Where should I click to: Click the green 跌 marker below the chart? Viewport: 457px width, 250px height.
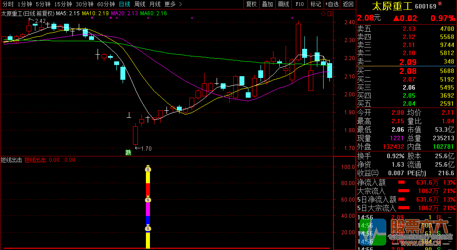click(x=128, y=152)
